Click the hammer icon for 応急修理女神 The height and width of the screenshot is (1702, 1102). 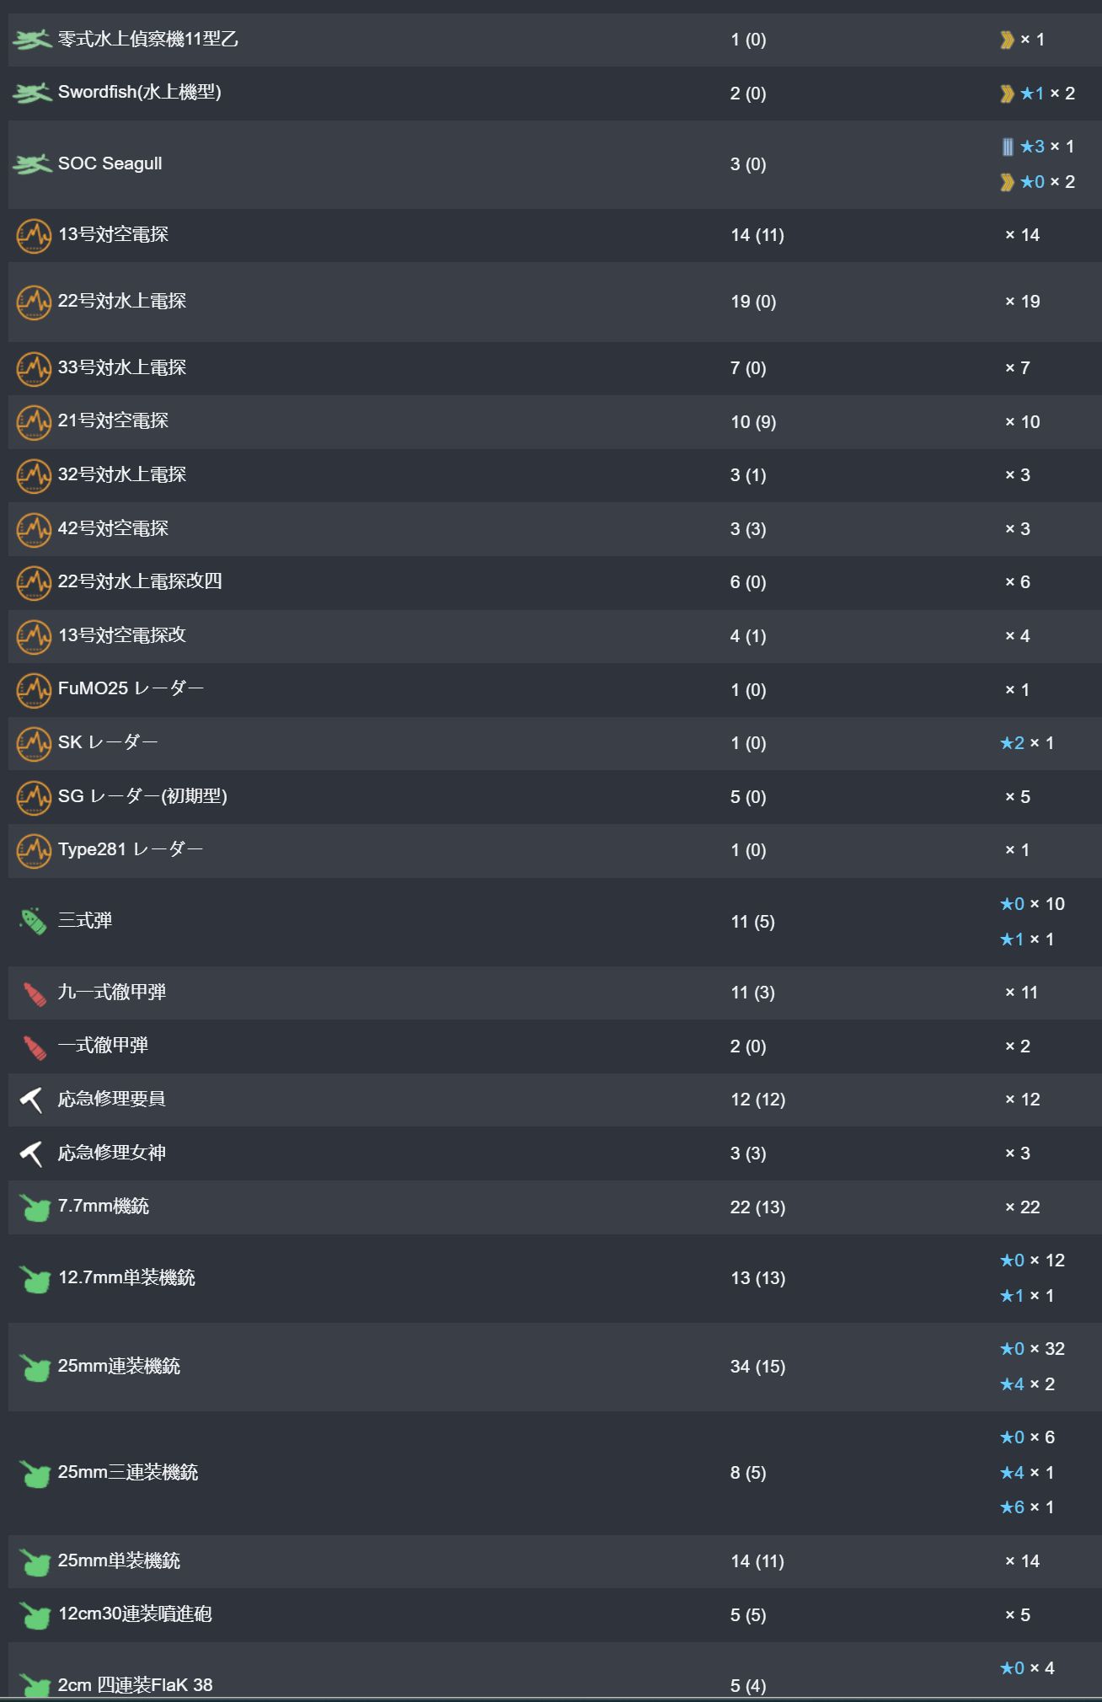click(x=32, y=1153)
